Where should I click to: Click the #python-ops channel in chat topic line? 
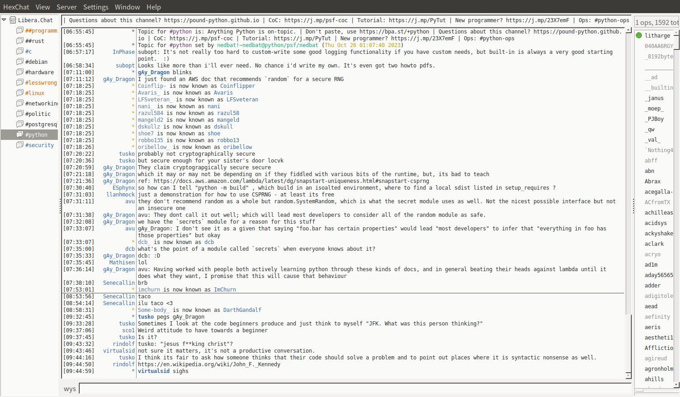tap(497, 38)
